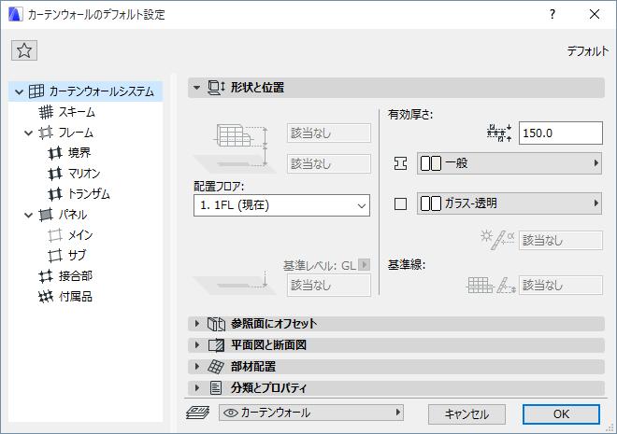Click the 接合部 junction icon
The width and height of the screenshot is (617, 434).
tap(46, 276)
